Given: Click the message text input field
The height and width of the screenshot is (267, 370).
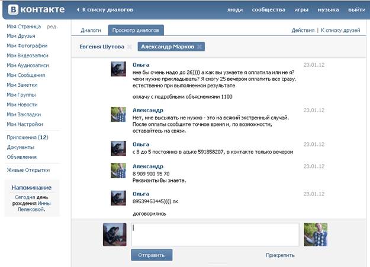Looking at the screenshot, I should point(215,235).
